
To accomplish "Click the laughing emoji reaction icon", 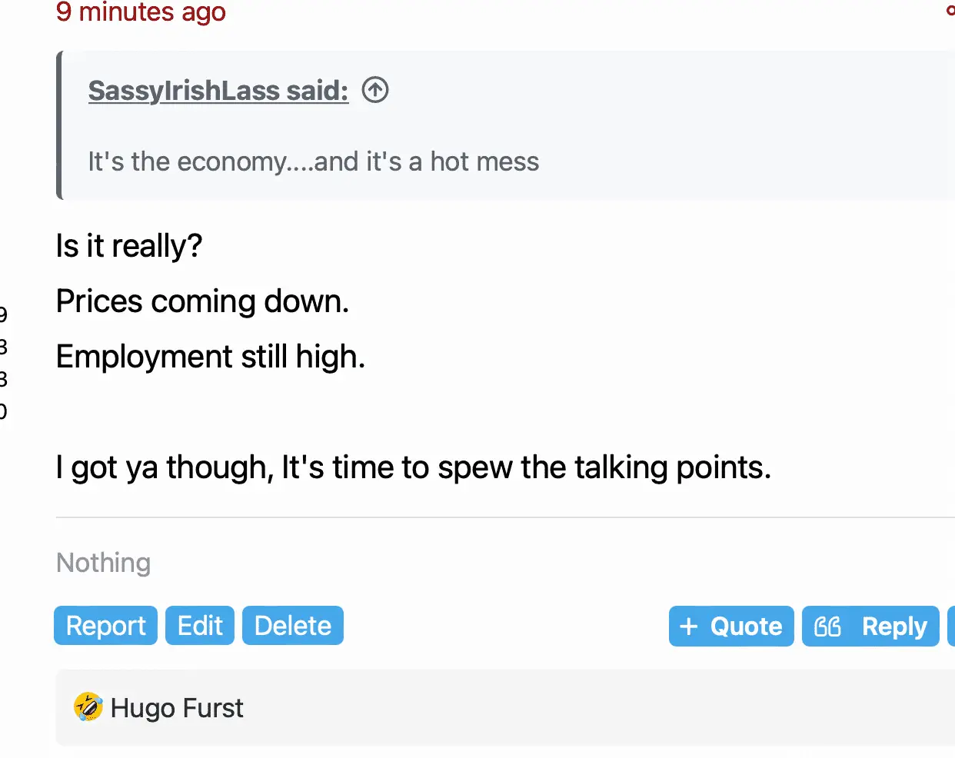I will [x=88, y=707].
